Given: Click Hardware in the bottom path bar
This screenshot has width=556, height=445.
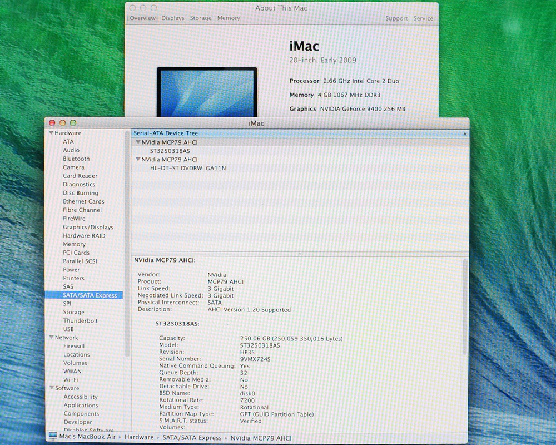Looking at the screenshot, I should 139,438.
